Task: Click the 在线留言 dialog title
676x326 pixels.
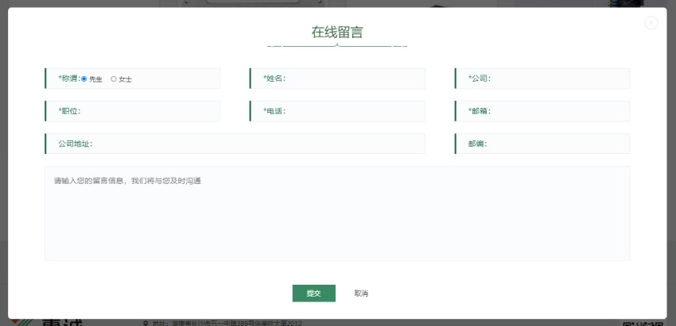Action: [x=337, y=33]
